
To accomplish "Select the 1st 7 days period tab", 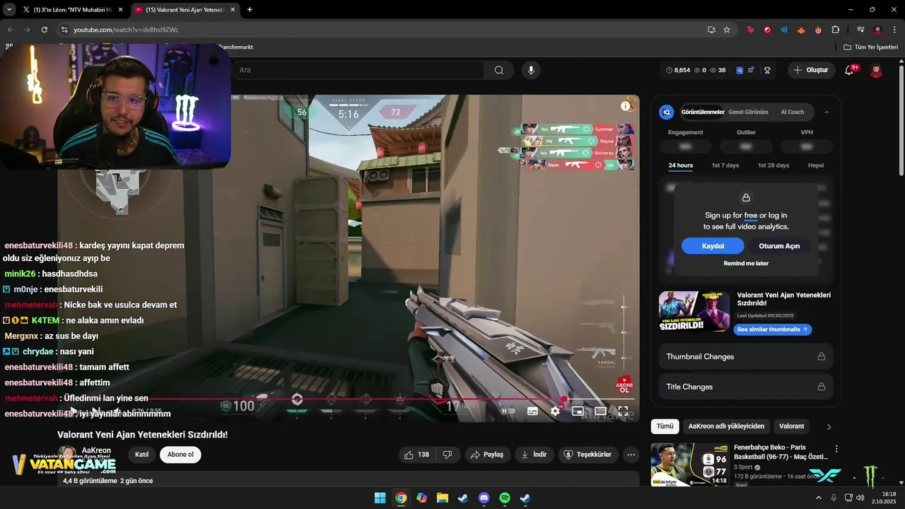I will pos(725,165).
